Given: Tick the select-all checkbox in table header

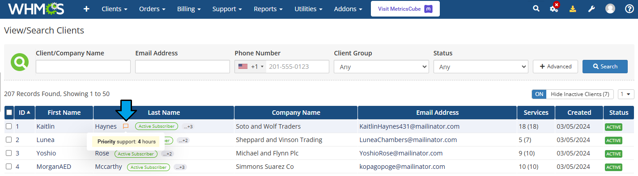Looking at the screenshot, I should (9, 113).
